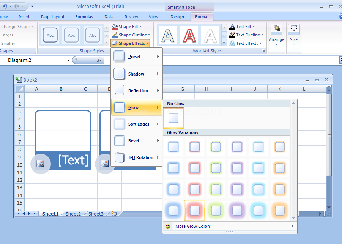Apply smallest red glow in first row
Viewport: 342px width, 244px height.
point(195,147)
